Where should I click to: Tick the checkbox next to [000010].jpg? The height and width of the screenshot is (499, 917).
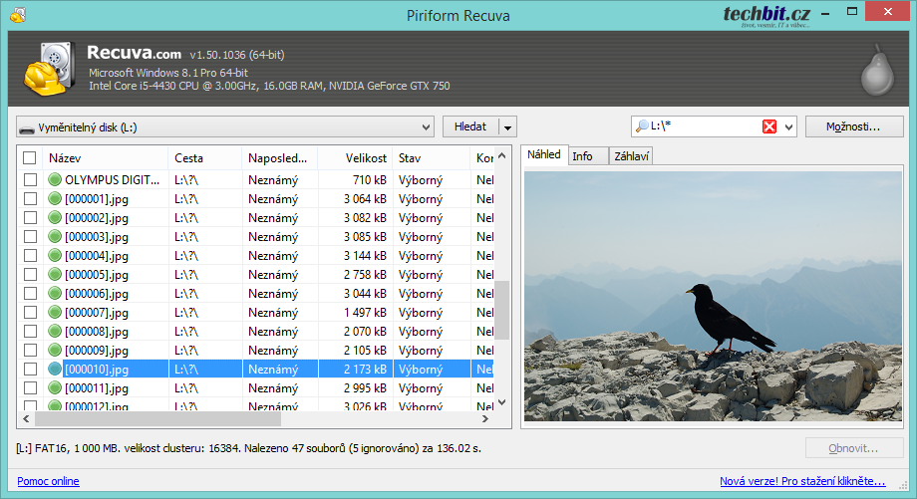[30, 370]
